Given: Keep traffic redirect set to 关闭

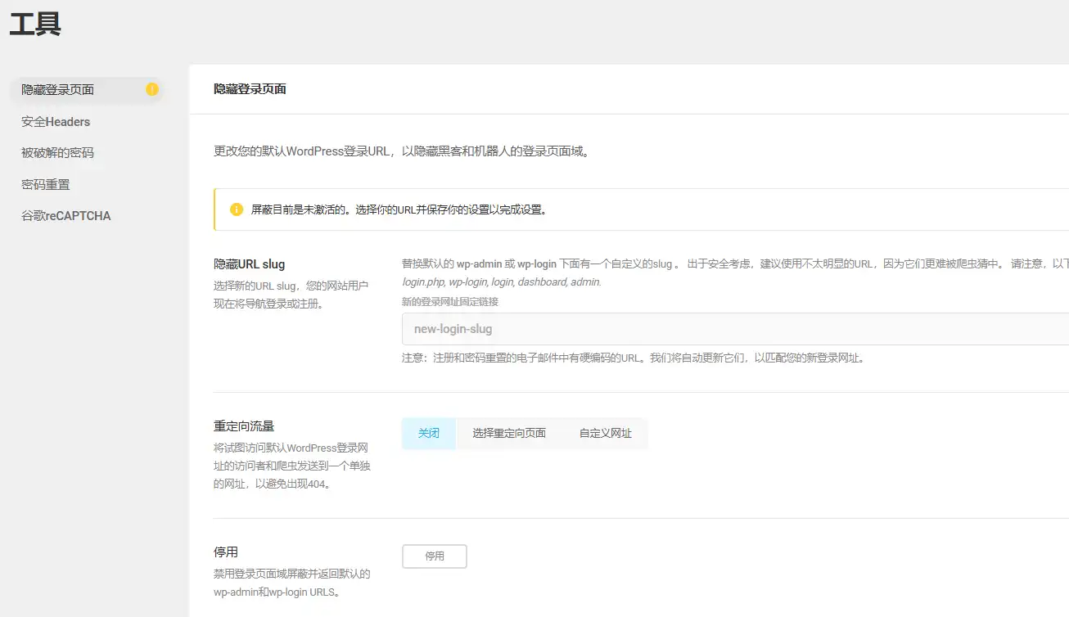Looking at the screenshot, I should coord(428,433).
